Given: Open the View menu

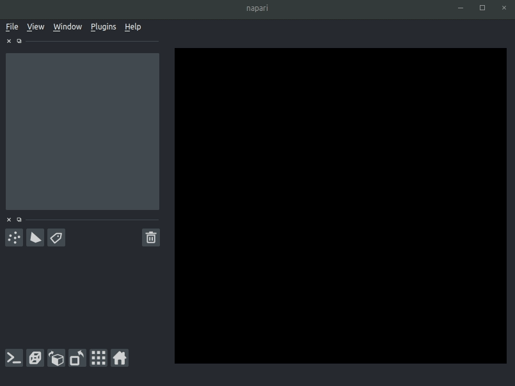Looking at the screenshot, I should click(x=35, y=26).
